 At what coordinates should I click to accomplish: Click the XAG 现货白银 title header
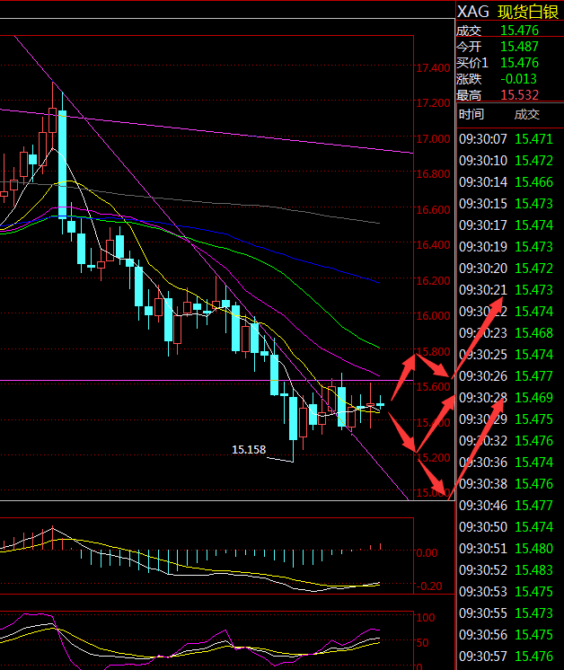[507, 12]
